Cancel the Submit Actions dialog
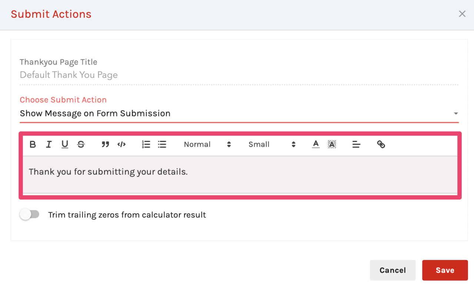Screen dimensions: 474x284 coord(393,270)
